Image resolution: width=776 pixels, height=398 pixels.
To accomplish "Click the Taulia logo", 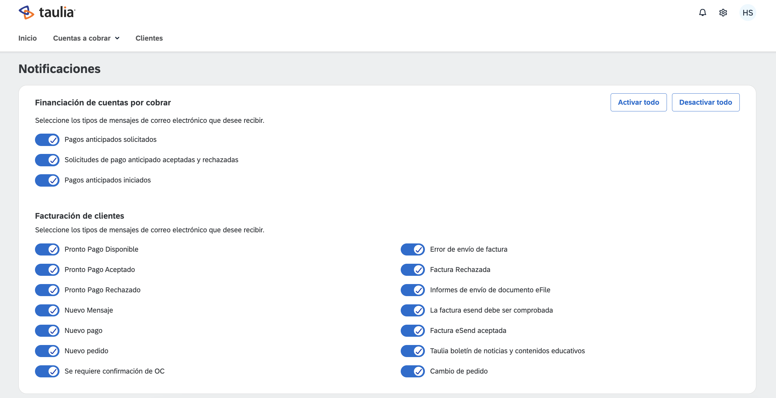I will pyautogui.click(x=47, y=12).
